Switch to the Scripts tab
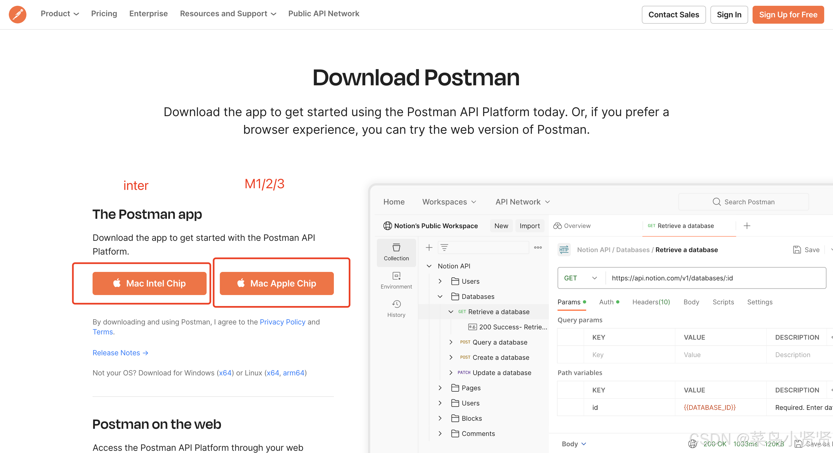This screenshot has width=833, height=453. point(723,302)
